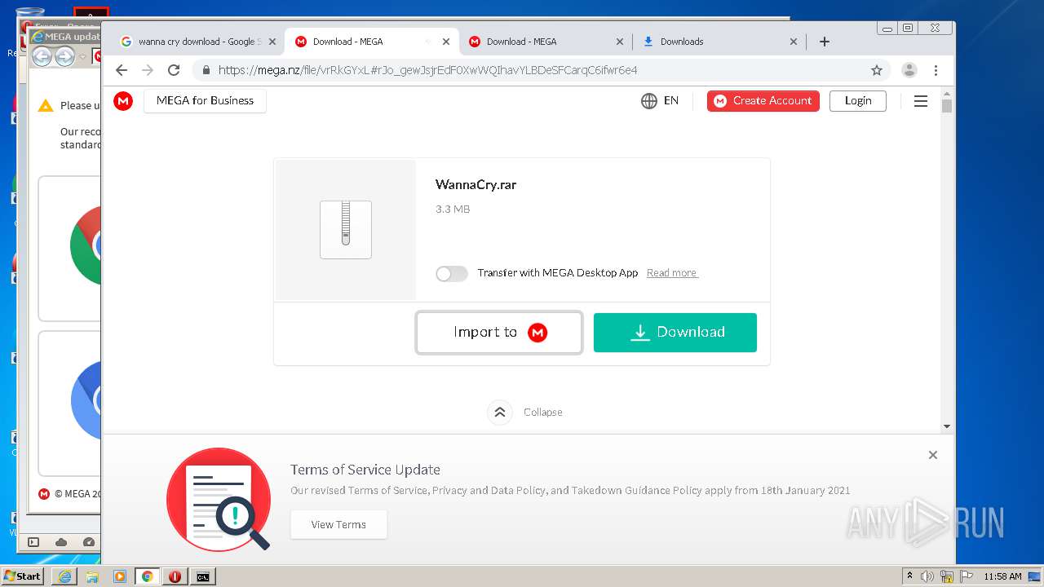Open Chrome three-dot menu
This screenshot has height=587, width=1044.
(936, 70)
